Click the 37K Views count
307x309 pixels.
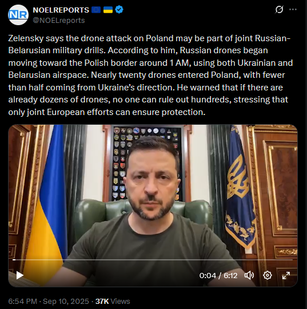click(x=113, y=302)
